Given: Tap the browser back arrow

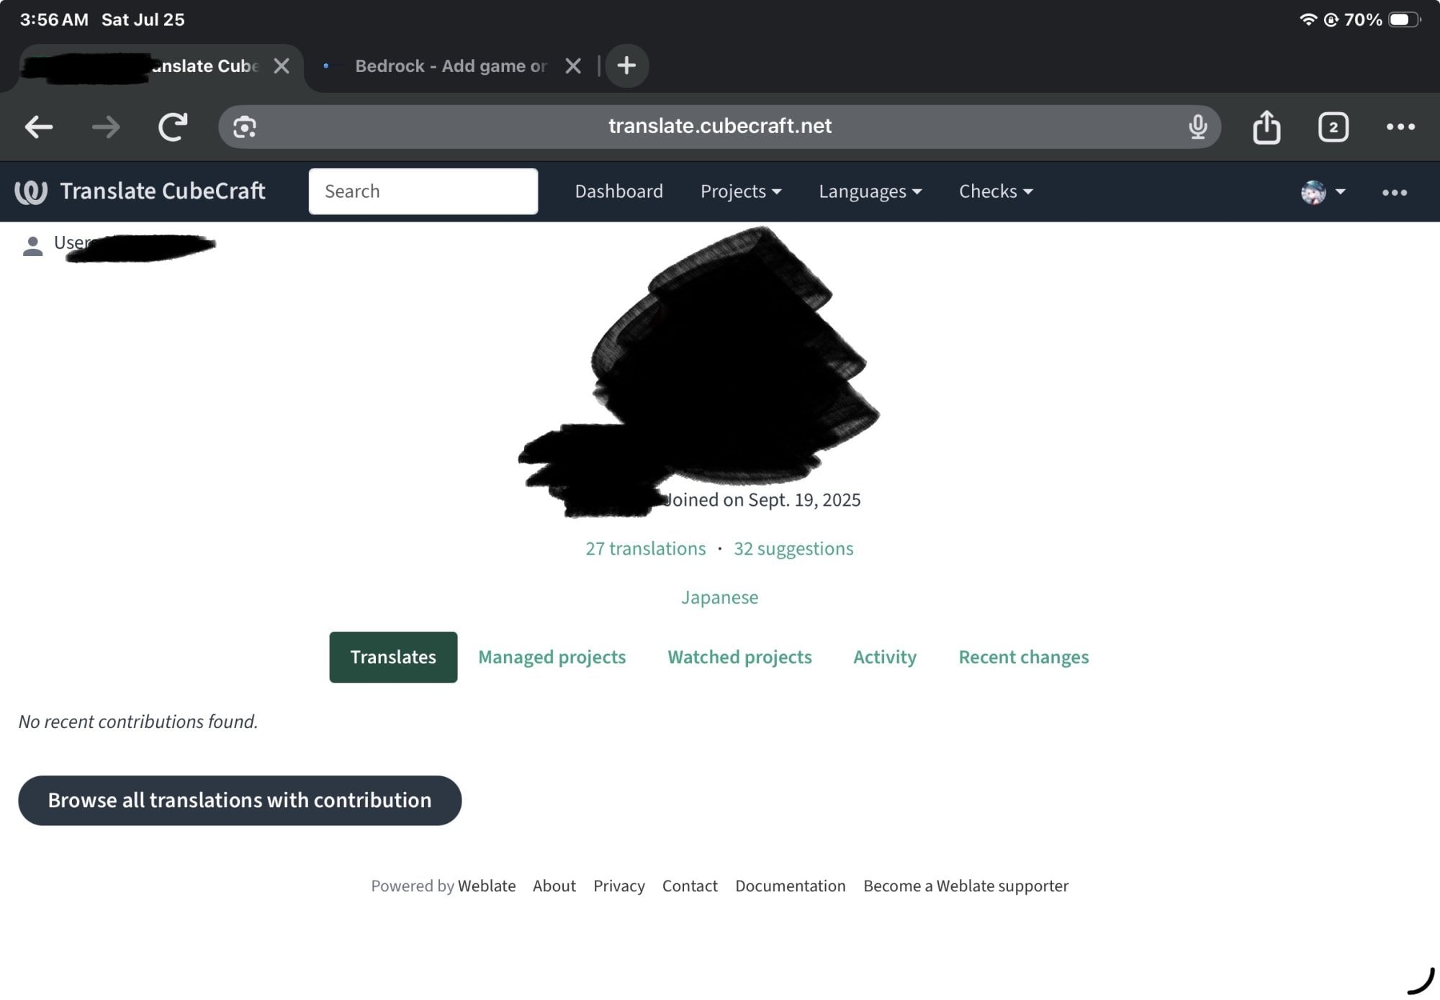Looking at the screenshot, I should pyautogui.click(x=39, y=127).
